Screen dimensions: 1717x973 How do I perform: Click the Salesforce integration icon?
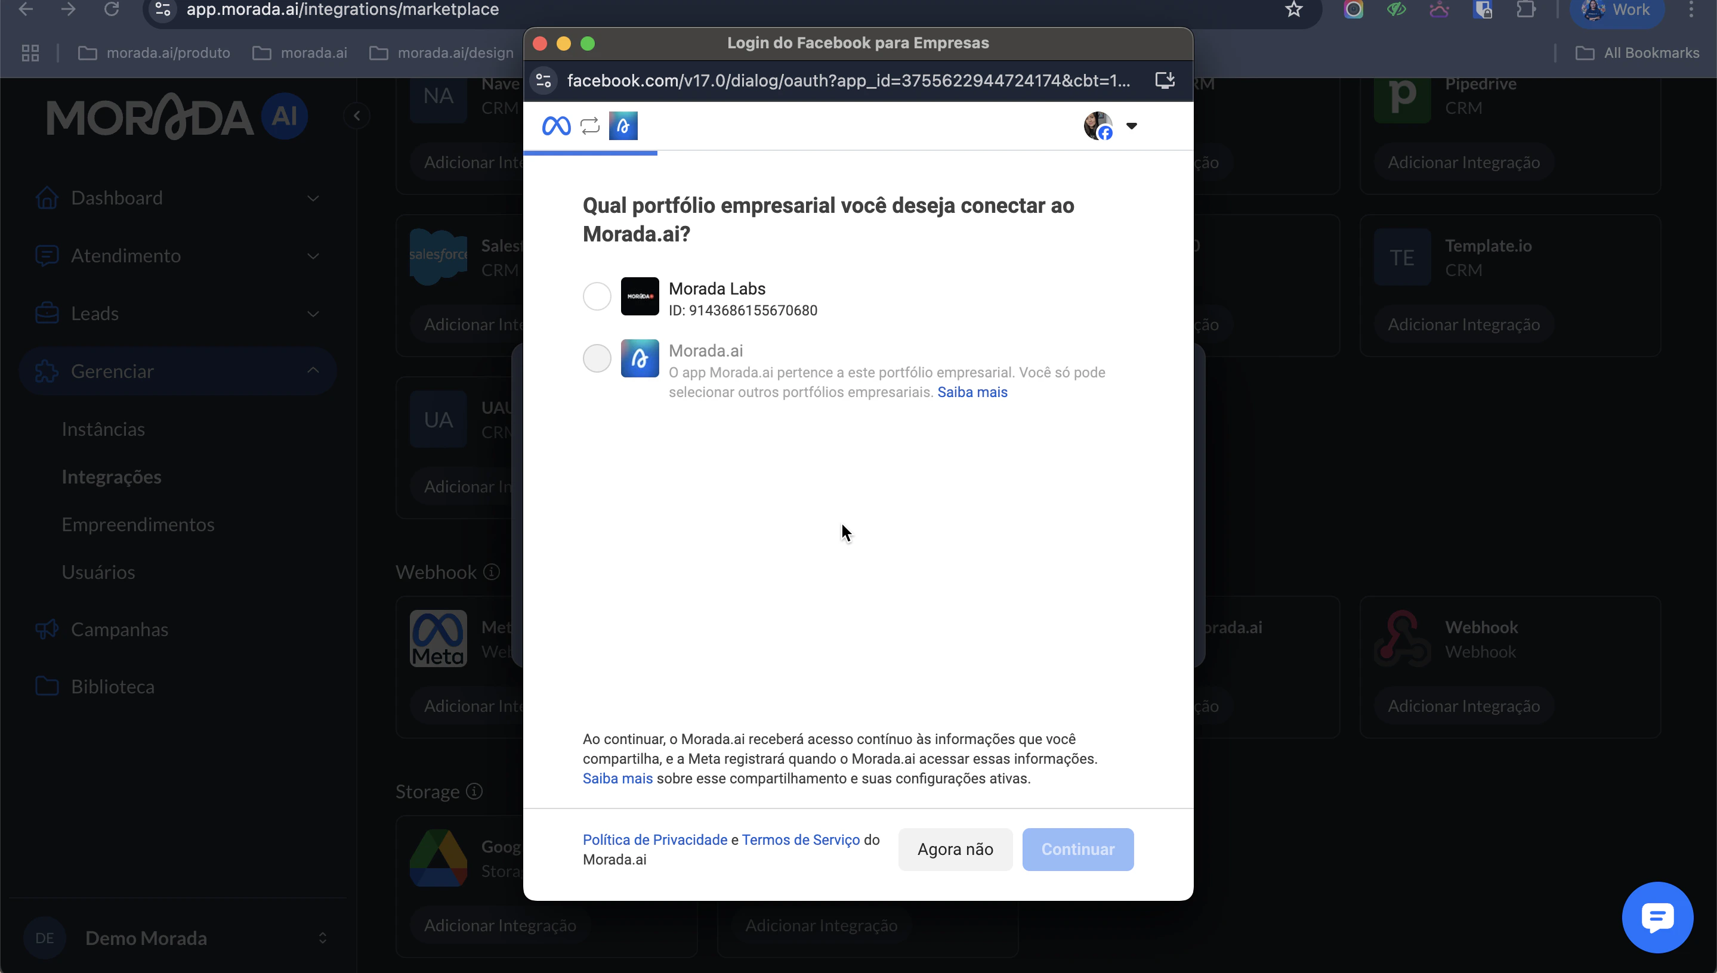coord(437,256)
